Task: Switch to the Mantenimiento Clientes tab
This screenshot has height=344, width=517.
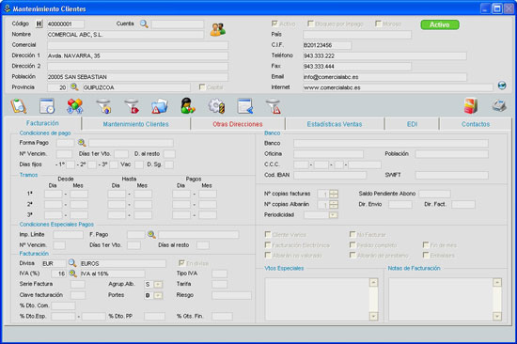Action: point(136,124)
